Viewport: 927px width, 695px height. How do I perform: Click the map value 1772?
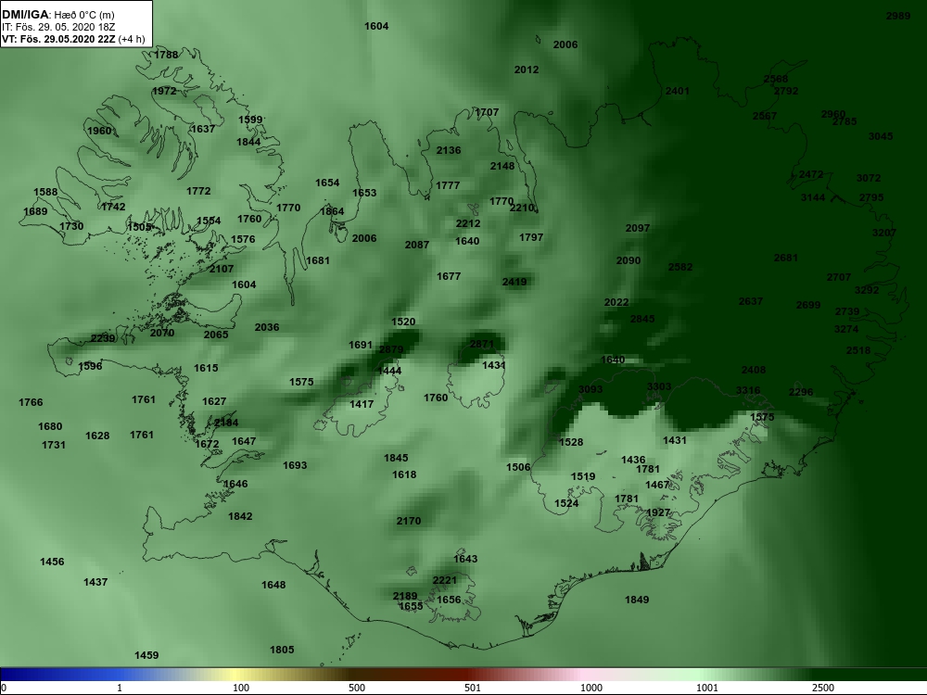pos(198,191)
